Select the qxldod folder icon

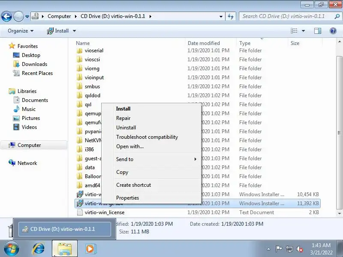point(79,95)
